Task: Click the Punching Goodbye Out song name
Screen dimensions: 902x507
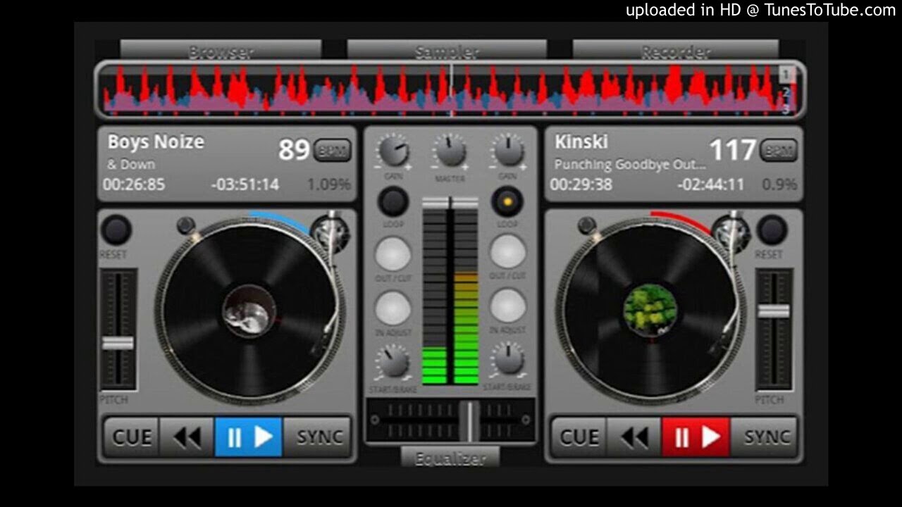Action: click(630, 165)
